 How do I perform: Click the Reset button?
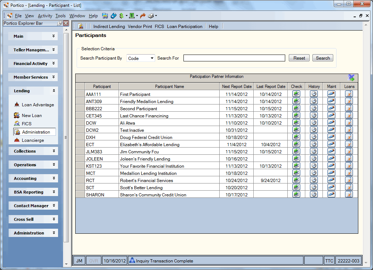299,58
